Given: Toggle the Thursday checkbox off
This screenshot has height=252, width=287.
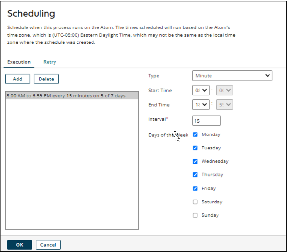Looking at the screenshot, I should (195, 175).
